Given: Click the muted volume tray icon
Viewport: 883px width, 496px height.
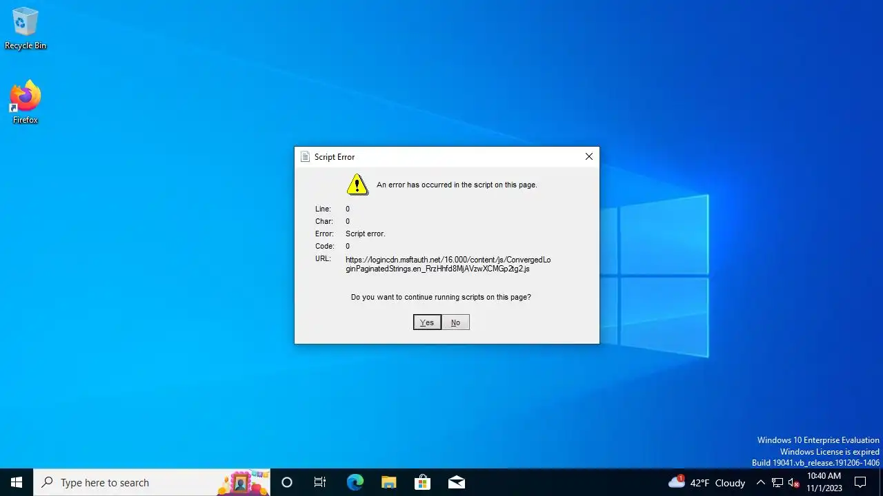Looking at the screenshot, I should [x=793, y=482].
